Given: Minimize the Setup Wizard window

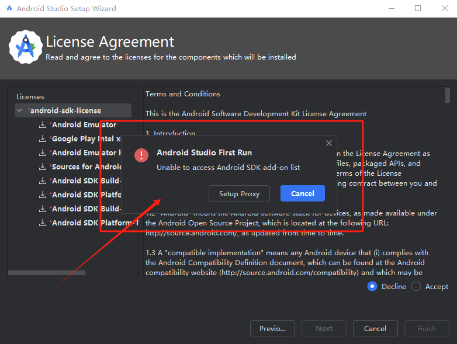Looking at the screenshot, I should tap(392, 8).
